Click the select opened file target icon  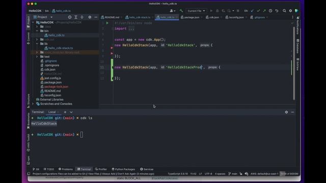click(x=70, y=17)
